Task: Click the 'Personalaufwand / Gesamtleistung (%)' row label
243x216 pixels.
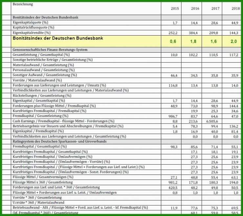Action: (x=44, y=70)
